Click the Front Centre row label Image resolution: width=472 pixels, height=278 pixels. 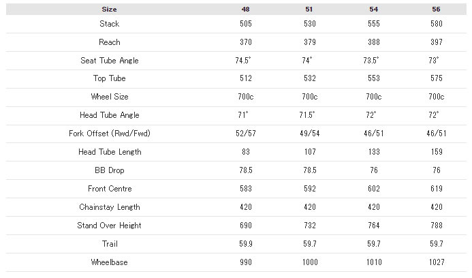pyautogui.click(x=110, y=189)
